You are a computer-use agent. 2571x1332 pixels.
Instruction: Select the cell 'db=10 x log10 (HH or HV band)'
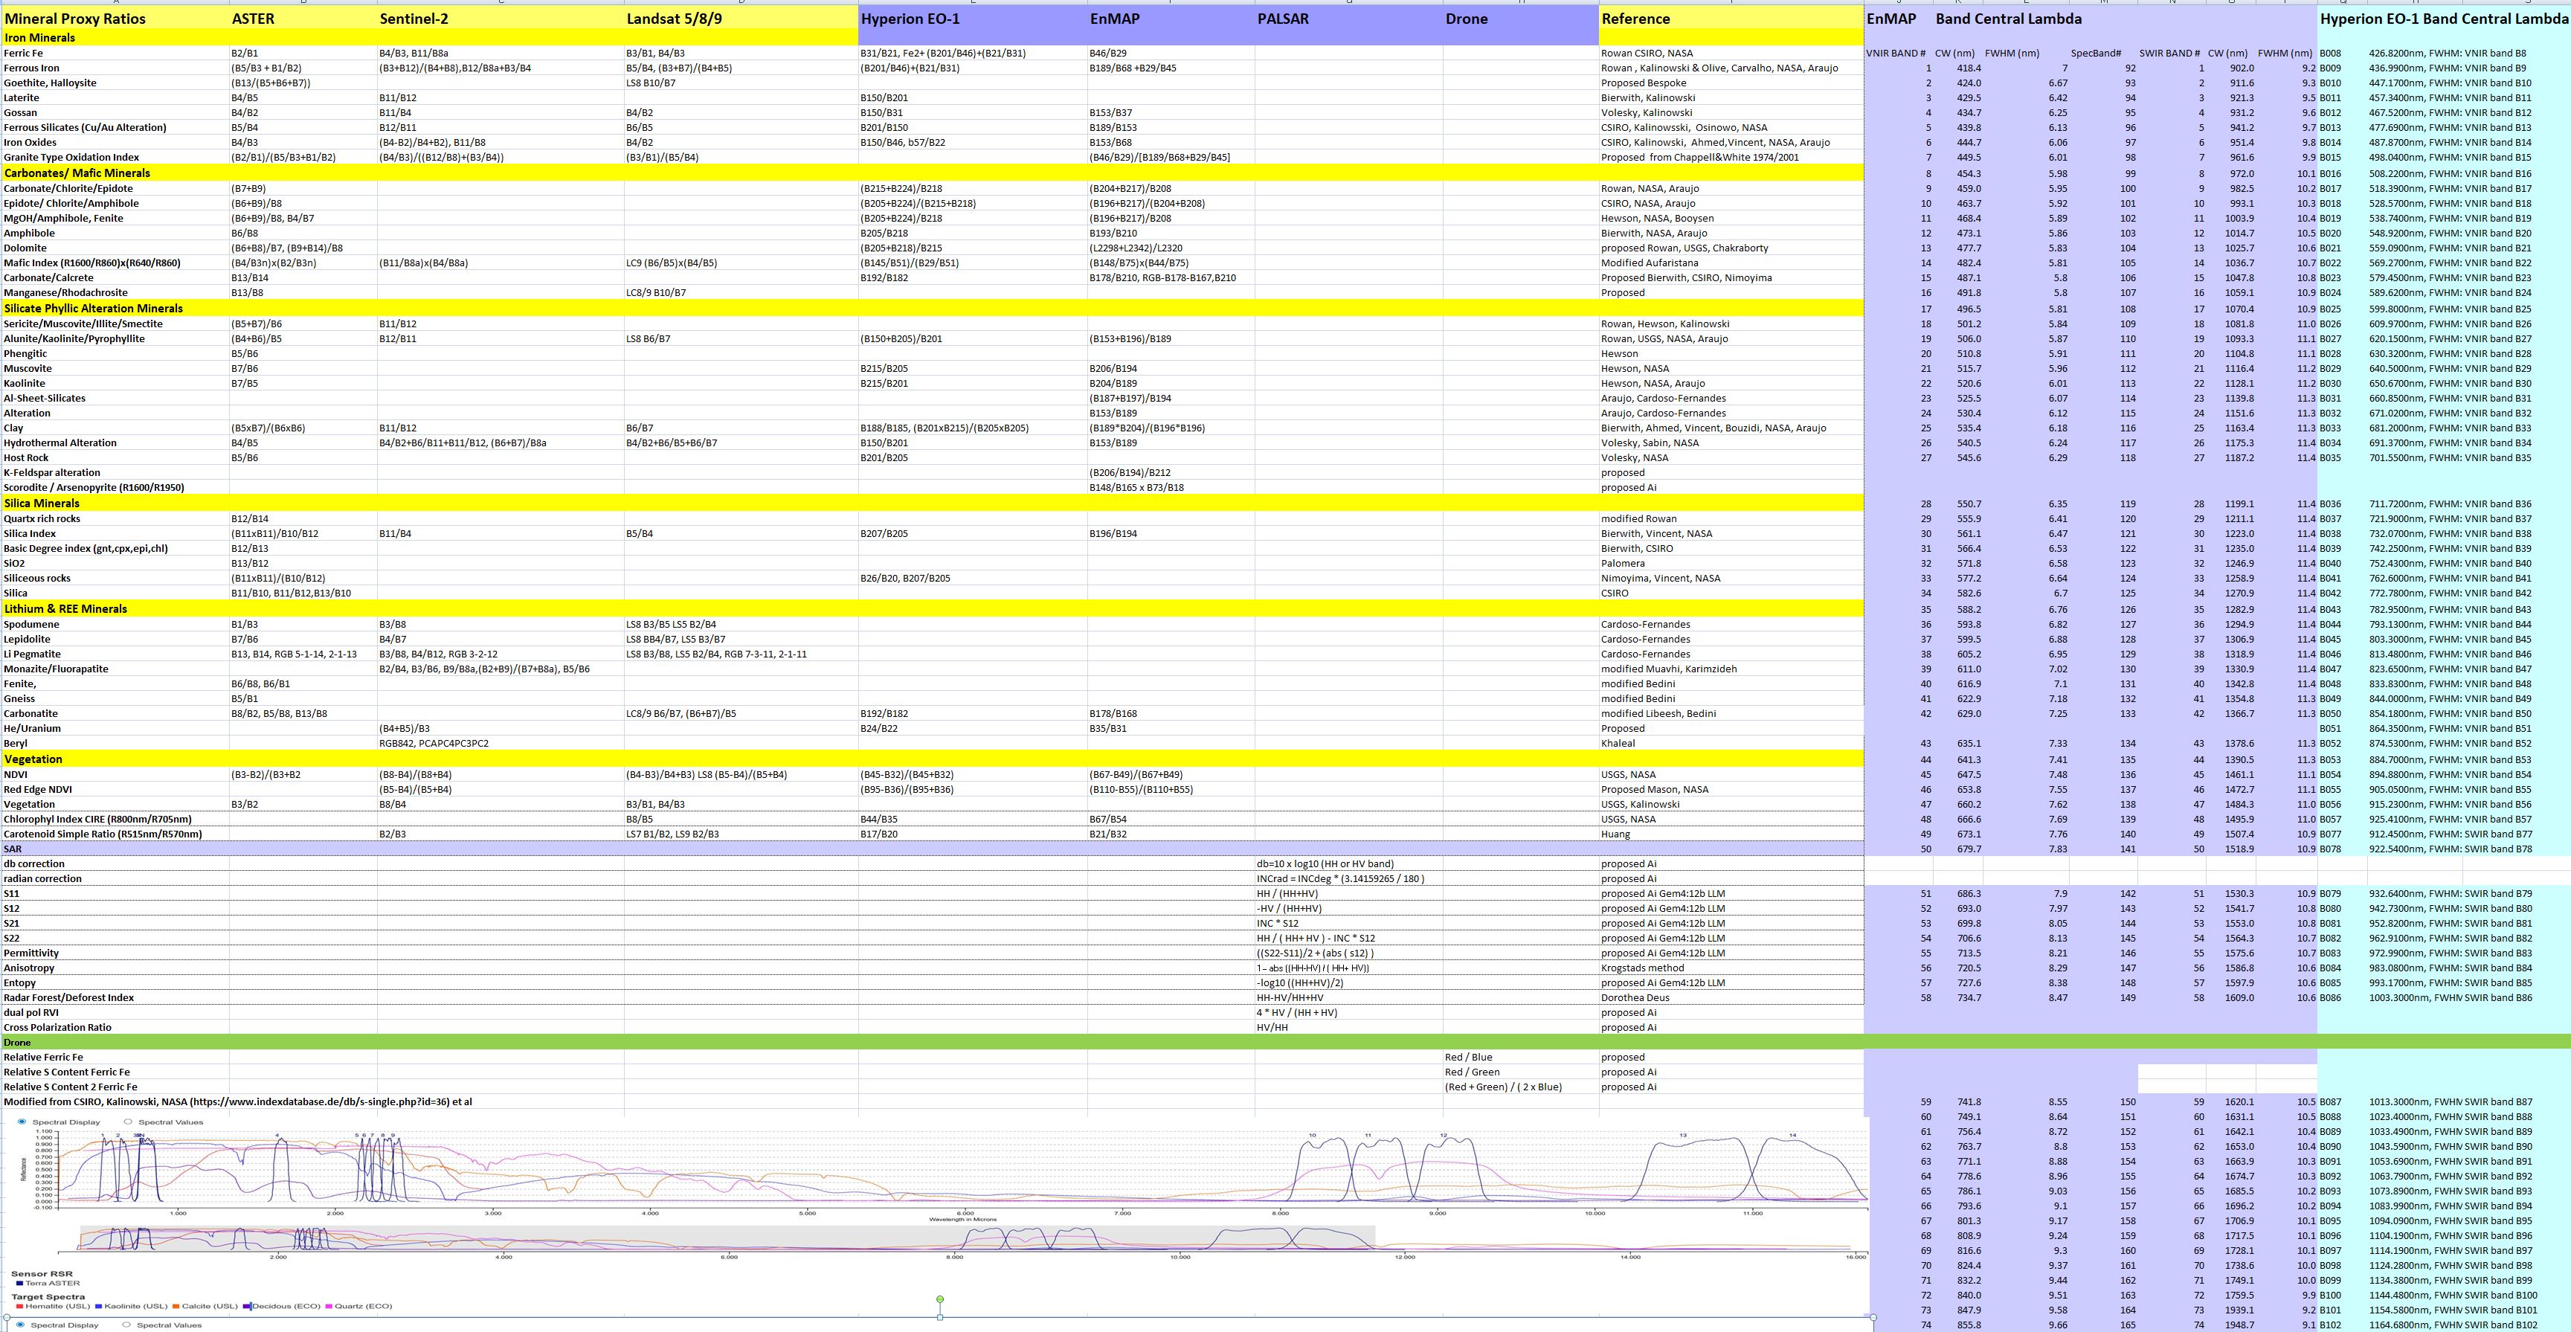coord(1348,864)
